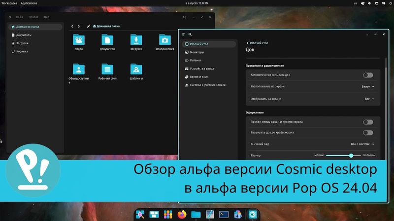This screenshot has height=221, width=394.
Task: Open Workspaces overview from the dock
Action: pyautogui.click(x=154, y=215)
